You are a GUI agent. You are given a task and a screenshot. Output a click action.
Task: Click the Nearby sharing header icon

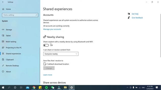pyautogui.click(x=45, y=37)
